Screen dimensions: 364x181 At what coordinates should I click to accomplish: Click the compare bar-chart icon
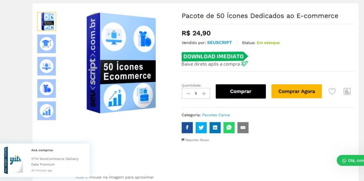click(347, 91)
